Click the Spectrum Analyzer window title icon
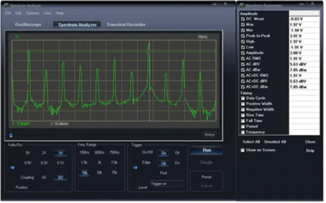Screen dimensions: 326x203 tap(7, 6)
